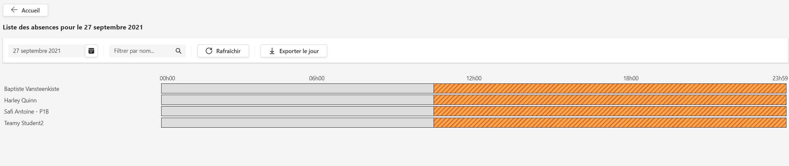
Task: Click the back arrow in Accueil button
Action: click(x=14, y=10)
